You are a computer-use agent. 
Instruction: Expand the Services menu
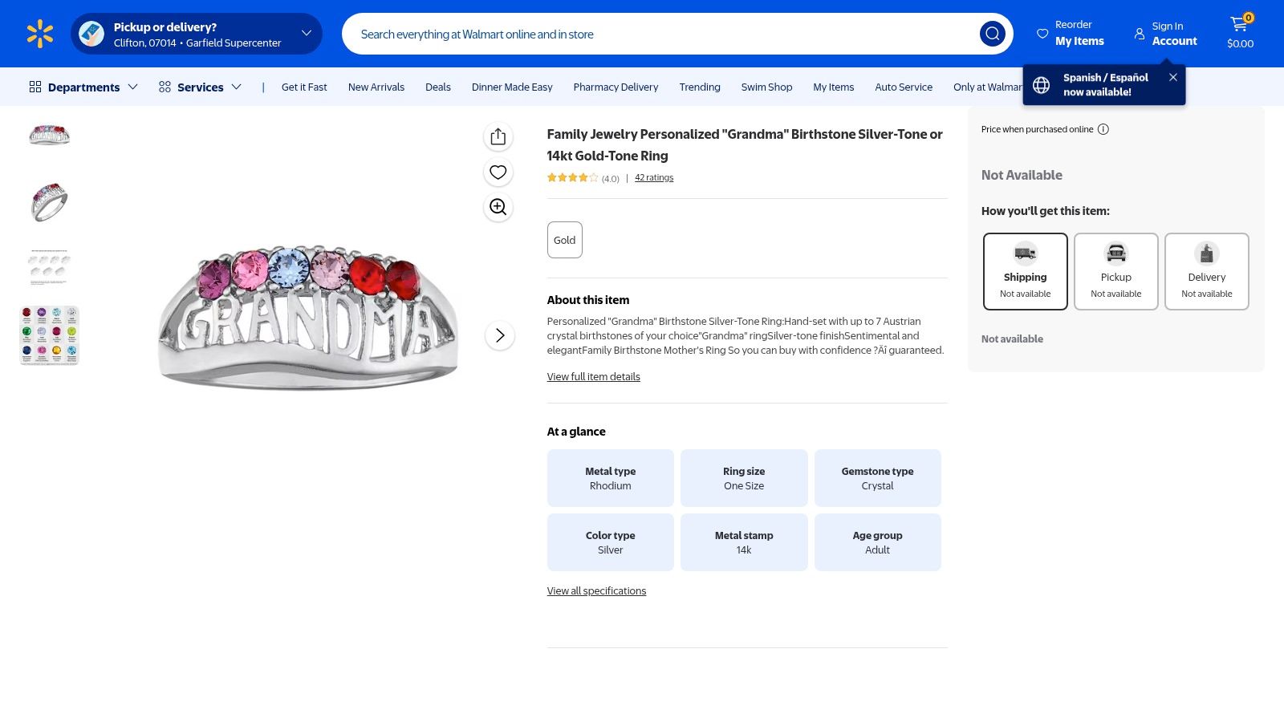pyautogui.click(x=200, y=87)
